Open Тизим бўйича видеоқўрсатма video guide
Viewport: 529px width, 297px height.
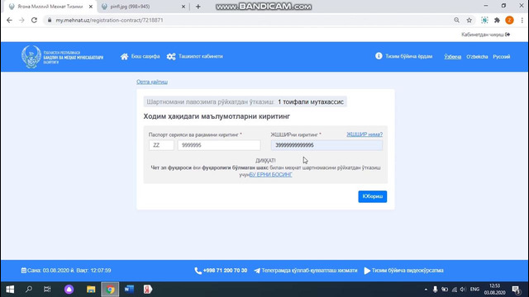tap(403, 271)
